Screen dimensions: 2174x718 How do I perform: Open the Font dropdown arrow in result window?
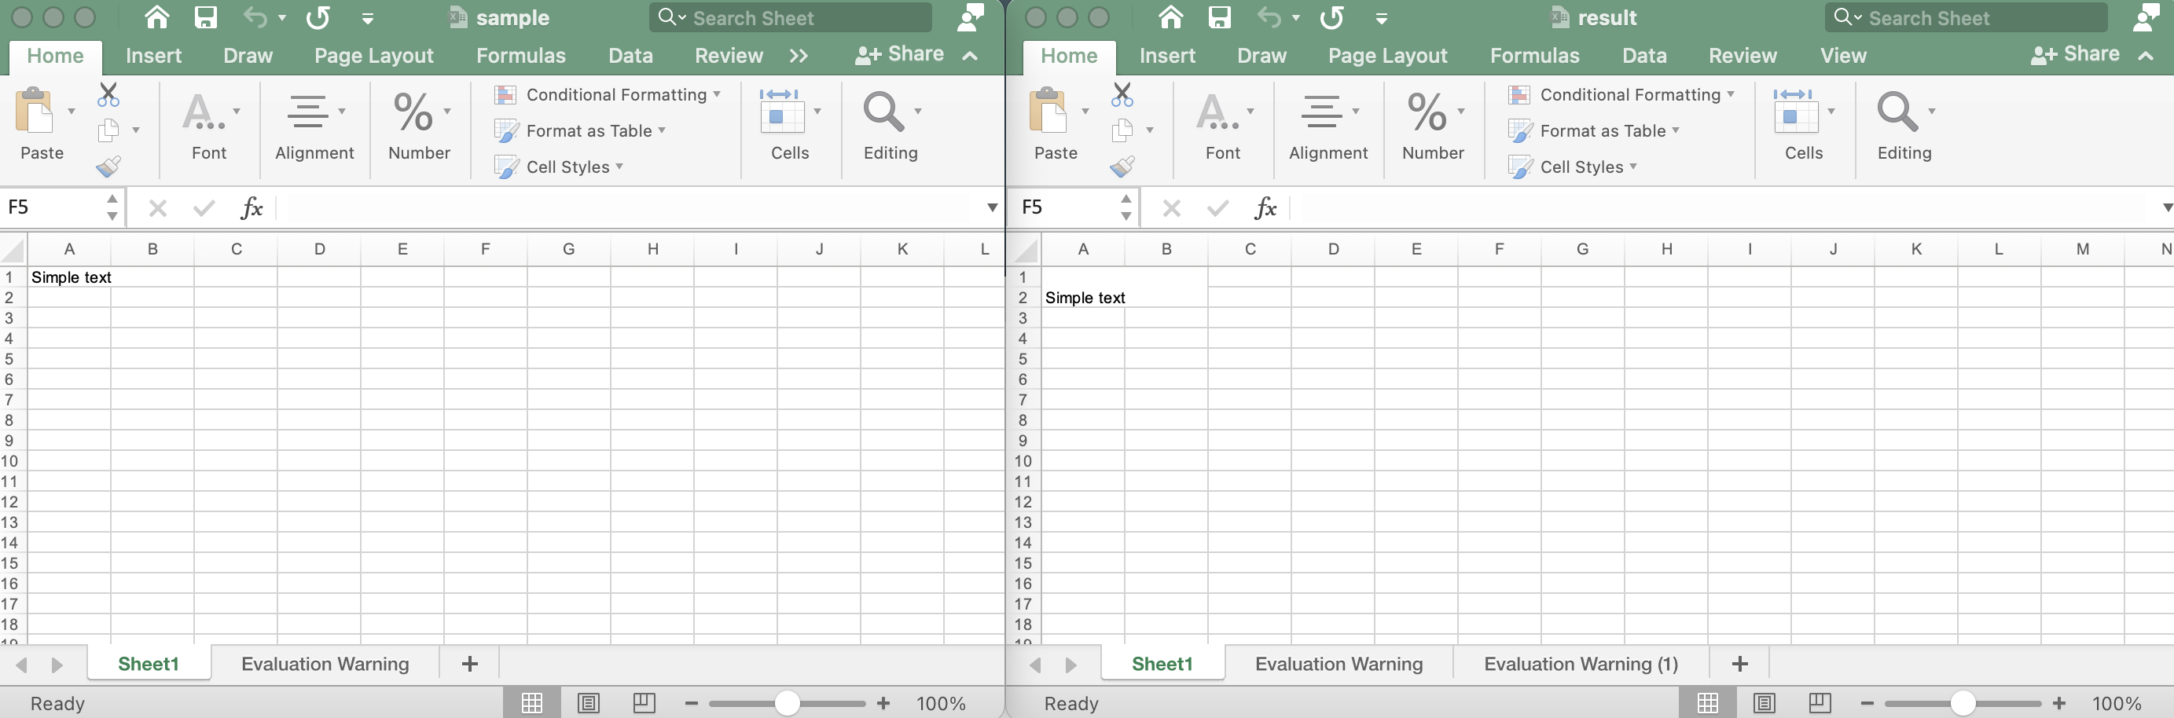pyautogui.click(x=1250, y=111)
